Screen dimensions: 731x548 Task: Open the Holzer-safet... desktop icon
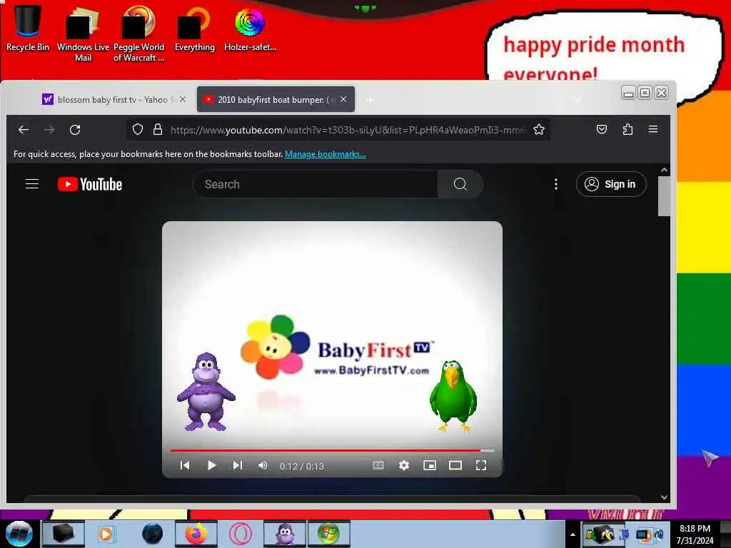(250, 28)
